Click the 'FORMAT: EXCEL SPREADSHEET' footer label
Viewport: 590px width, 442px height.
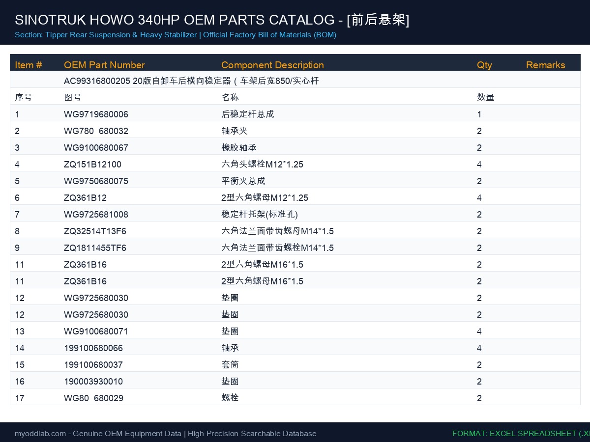(521, 434)
